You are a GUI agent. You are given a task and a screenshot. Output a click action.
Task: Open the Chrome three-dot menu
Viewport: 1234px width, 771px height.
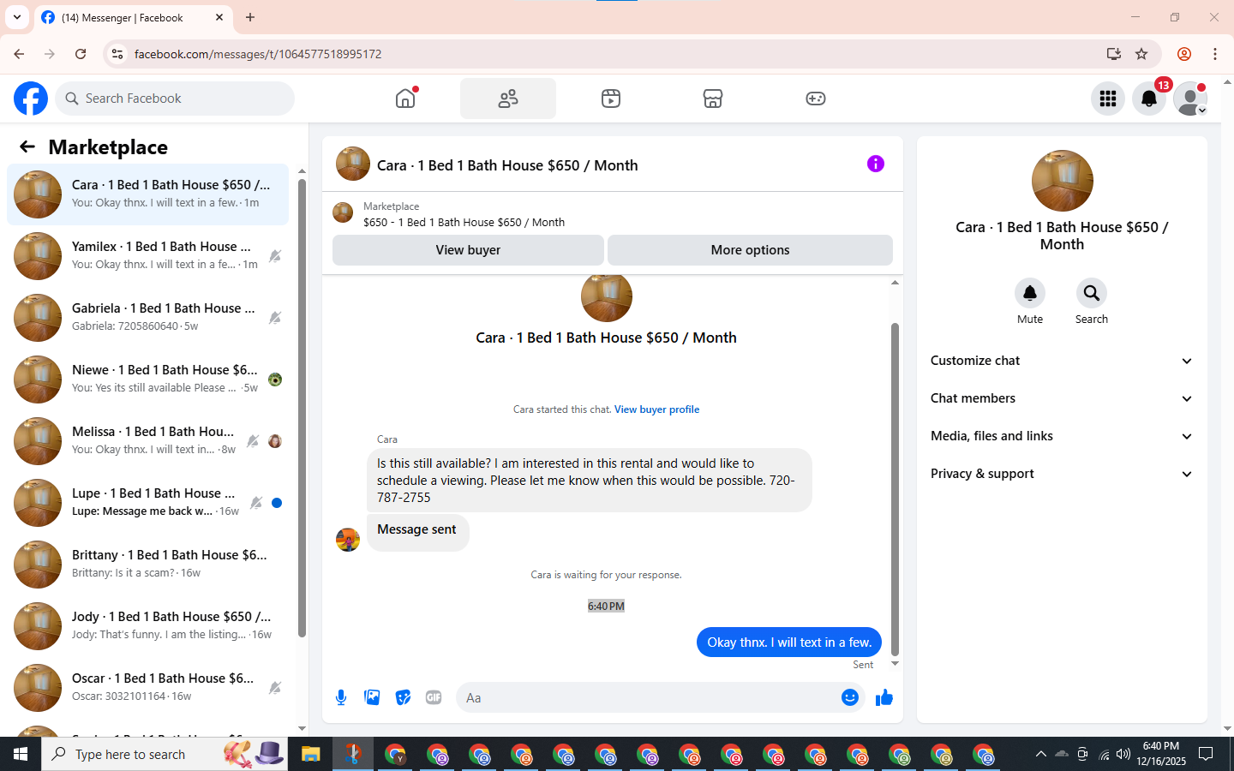pyautogui.click(x=1215, y=54)
